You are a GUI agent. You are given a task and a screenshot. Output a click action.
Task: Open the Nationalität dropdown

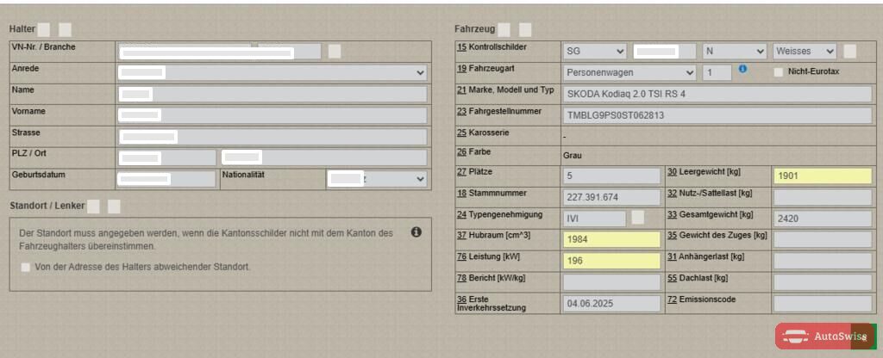[x=377, y=179]
